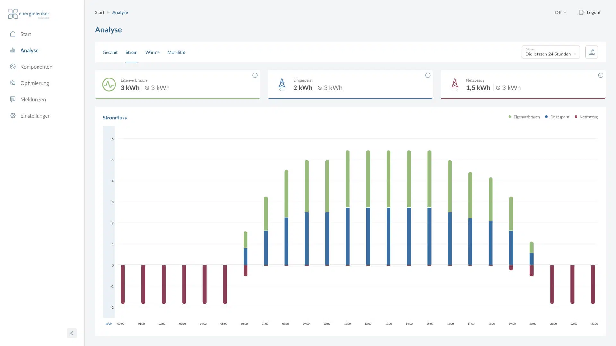Image resolution: width=616 pixels, height=346 pixels.
Task: Switch to the Wärme tab
Action: tap(152, 52)
